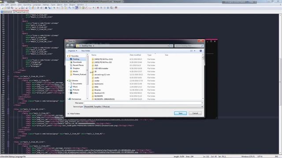Open the File menu
282x158 pixels.
pyautogui.click(x=2, y=5)
